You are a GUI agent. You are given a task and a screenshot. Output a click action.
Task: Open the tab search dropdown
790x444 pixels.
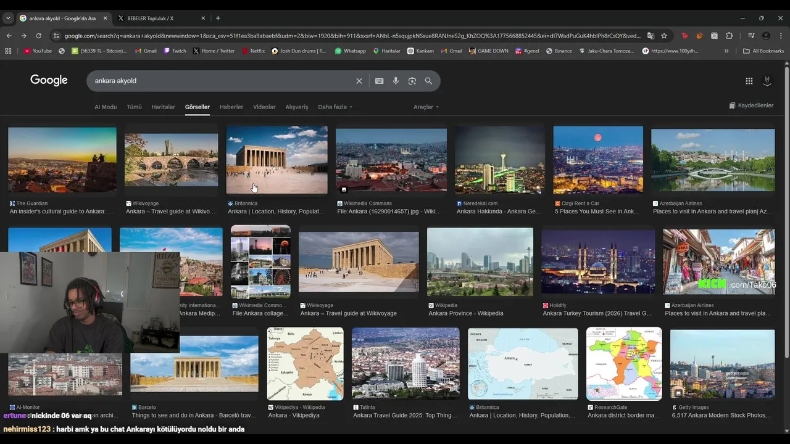pos(8,18)
